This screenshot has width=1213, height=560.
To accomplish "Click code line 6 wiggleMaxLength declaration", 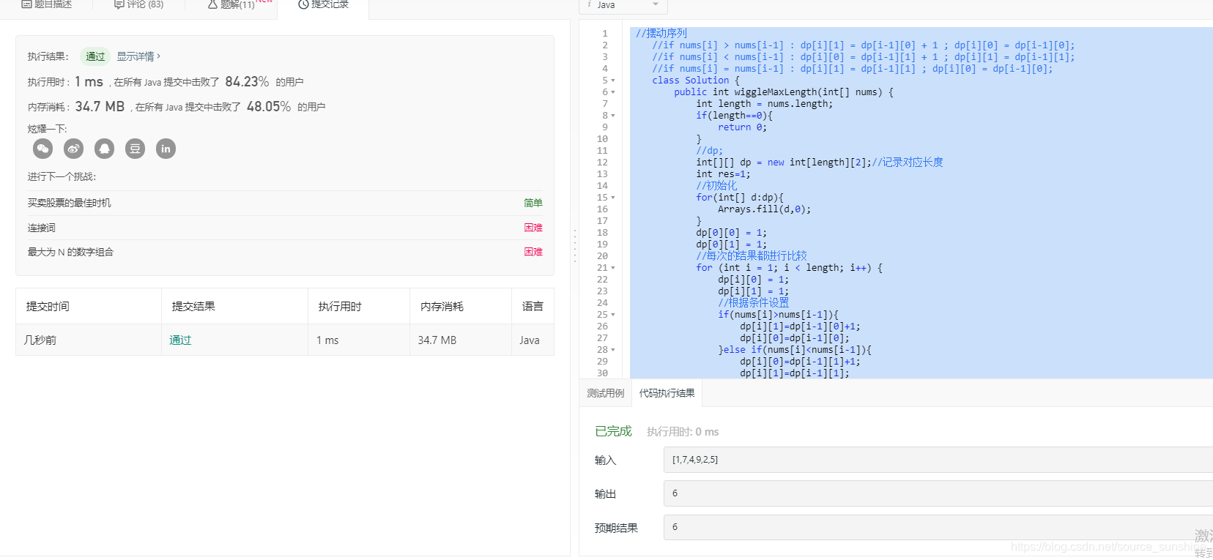I will click(784, 92).
